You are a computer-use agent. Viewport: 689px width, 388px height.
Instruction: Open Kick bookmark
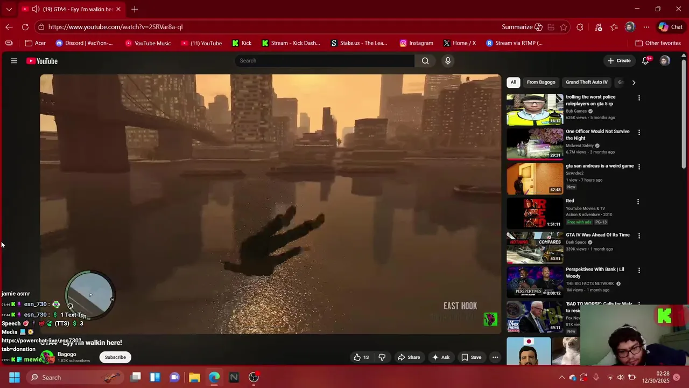(x=242, y=43)
